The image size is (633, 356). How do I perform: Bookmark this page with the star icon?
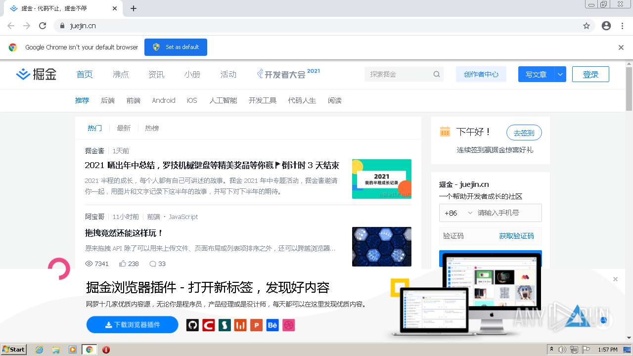pos(587,26)
